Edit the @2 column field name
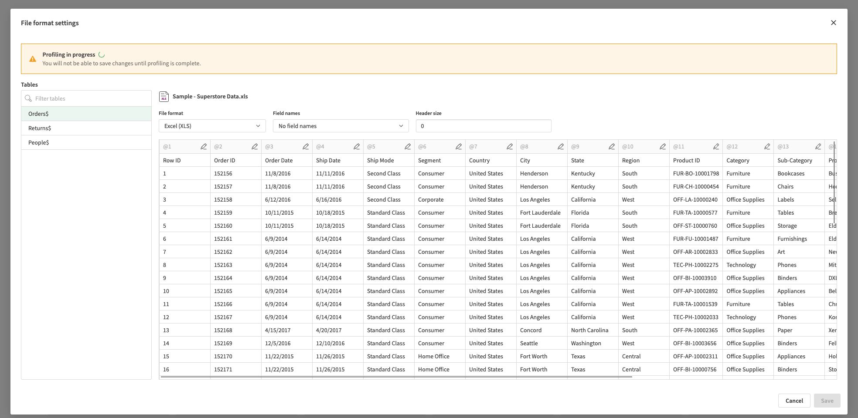Screen dimensions: 858x418 (x=255, y=147)
